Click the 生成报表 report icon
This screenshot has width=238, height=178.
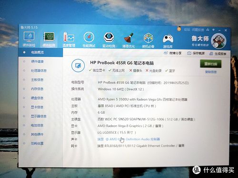(211, 54)
